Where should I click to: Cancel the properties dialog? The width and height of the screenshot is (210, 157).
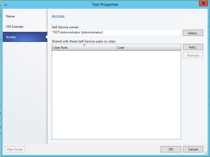click(x=193, y=149)
